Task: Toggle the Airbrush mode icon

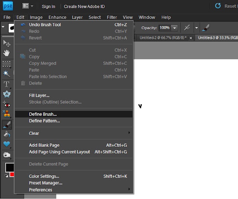Action: click(187, 28)
